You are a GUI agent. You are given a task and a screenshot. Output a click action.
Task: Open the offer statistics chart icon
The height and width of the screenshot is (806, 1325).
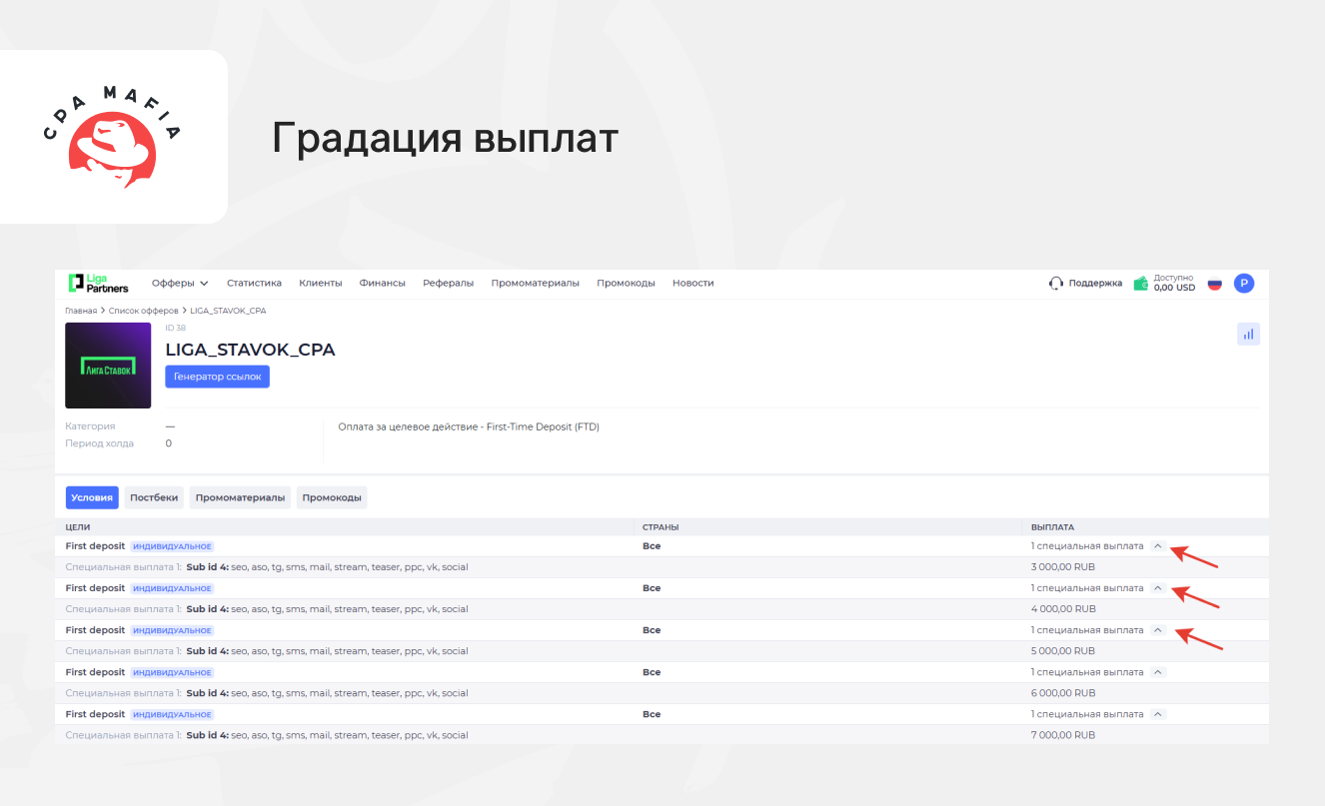click(1248, 335)
